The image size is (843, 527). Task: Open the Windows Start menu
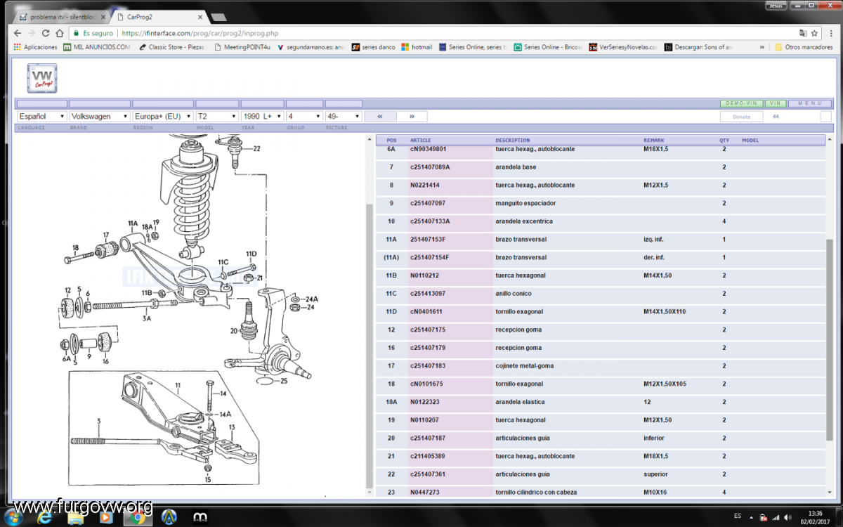(x=13, y=517)
